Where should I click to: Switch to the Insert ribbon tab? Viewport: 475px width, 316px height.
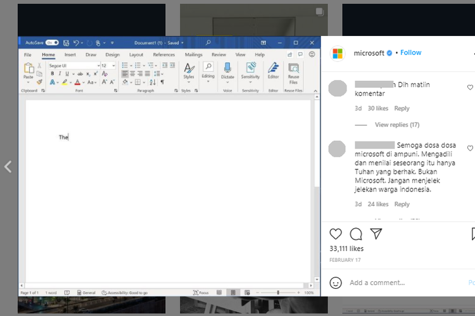tap(70, 55)
